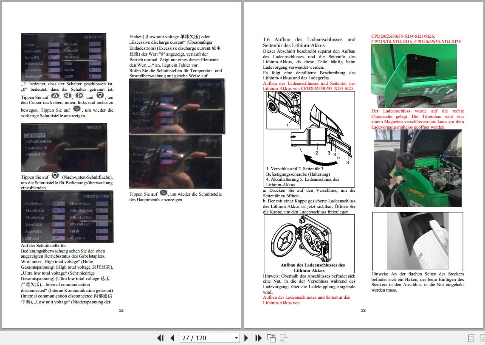Click the white charging plug photo
The height and width of the screenshot is (345, 485).
417,241
